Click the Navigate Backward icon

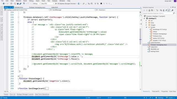(4, 4)
